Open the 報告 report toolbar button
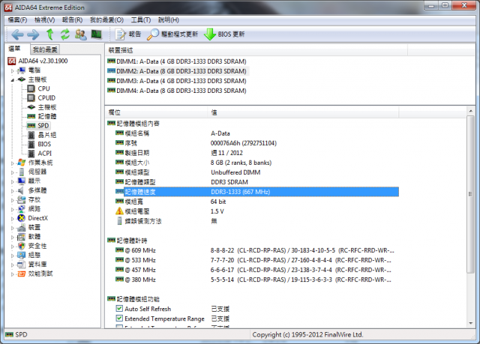The image size is (480, 344). pos(128,34)
